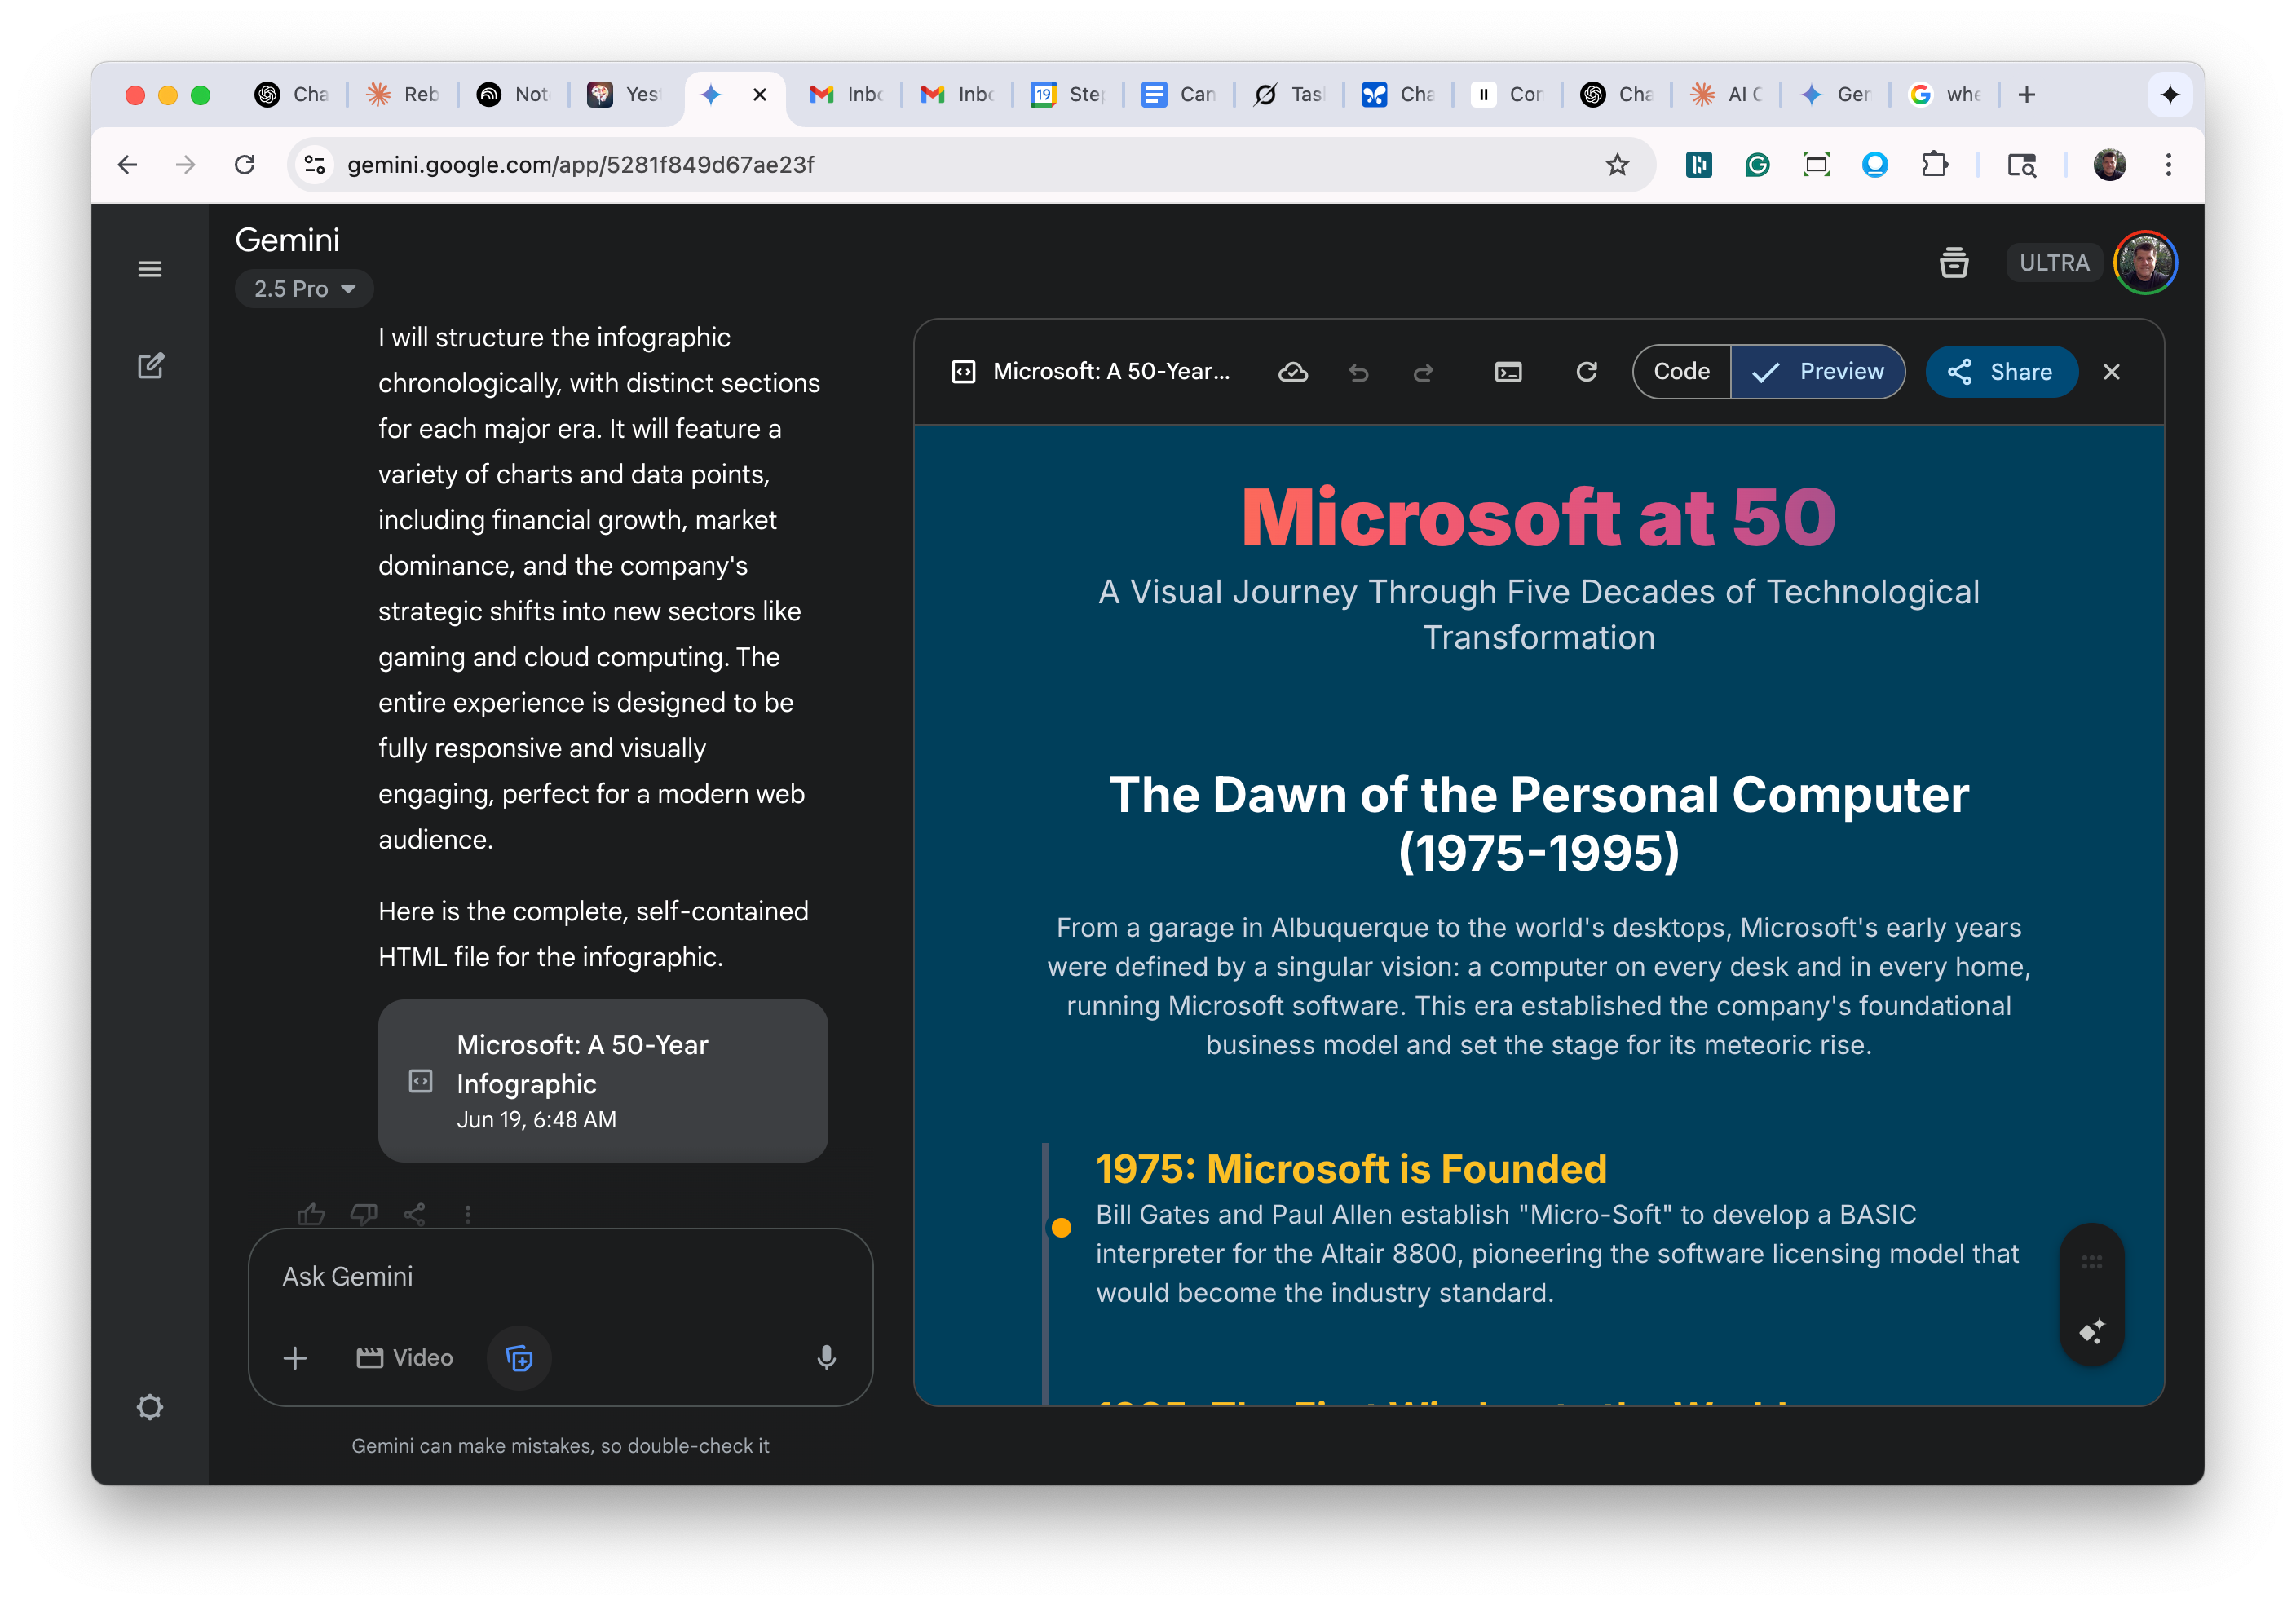Click the cloud save status icon

tap(1292, 372)
